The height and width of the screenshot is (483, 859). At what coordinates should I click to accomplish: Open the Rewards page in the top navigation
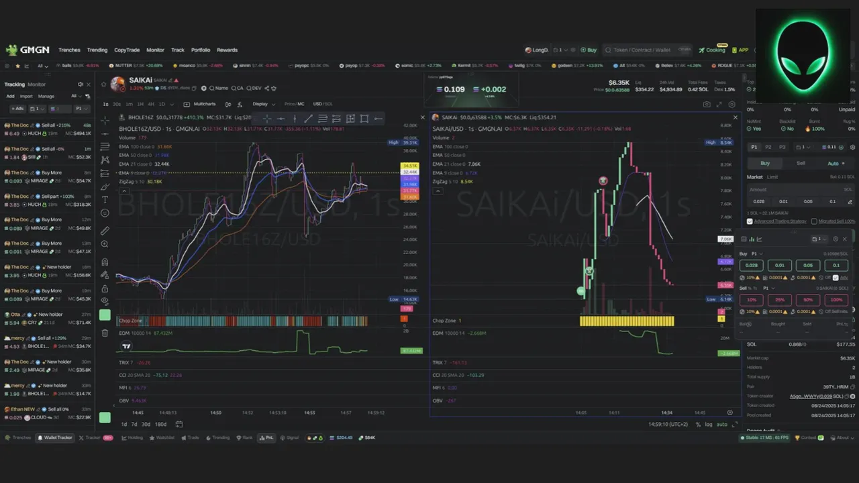227,50
